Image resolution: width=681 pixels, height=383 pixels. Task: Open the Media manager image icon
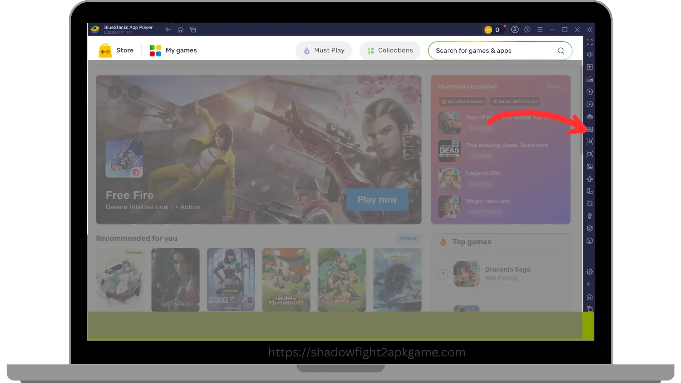point(589,166)
